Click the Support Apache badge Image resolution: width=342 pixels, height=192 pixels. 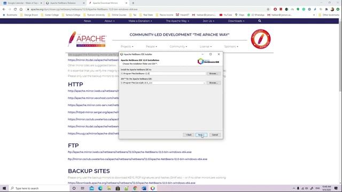point(261,39)
